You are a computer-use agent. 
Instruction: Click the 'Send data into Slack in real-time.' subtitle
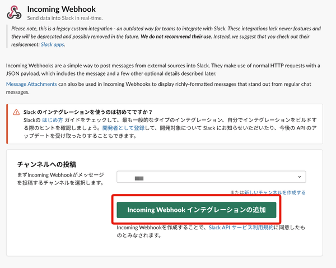[x=65, y=18]
